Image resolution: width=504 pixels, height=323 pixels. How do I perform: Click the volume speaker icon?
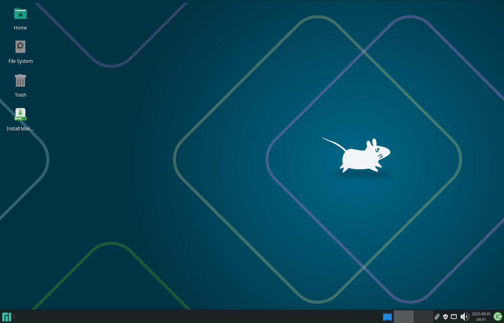[465, 317]
